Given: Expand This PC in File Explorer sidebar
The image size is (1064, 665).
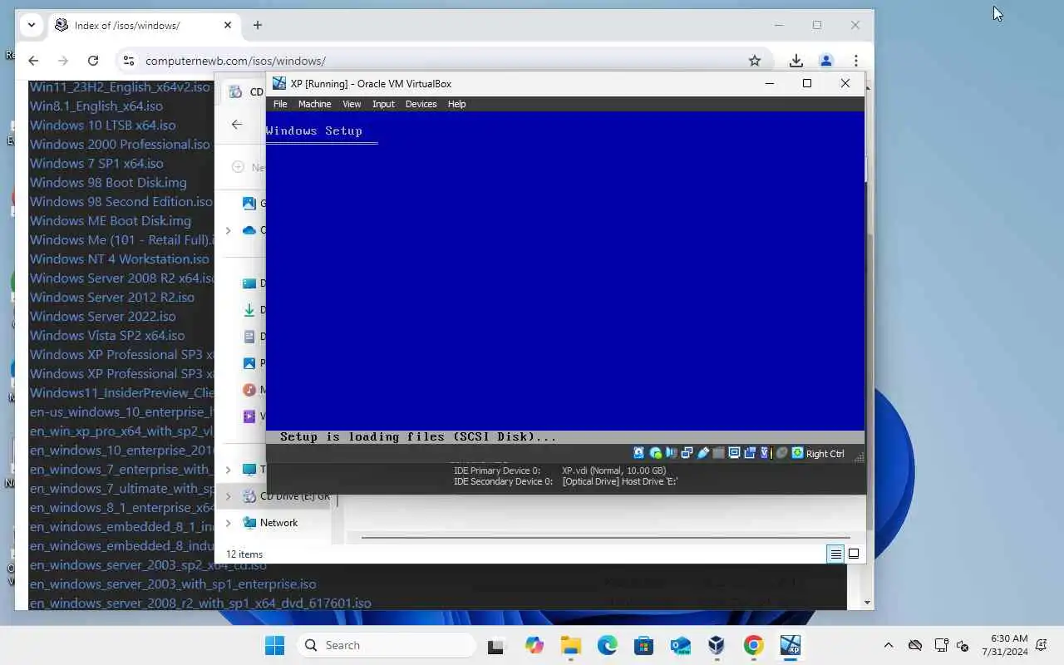Looking at the screenshot, I should click(229, 470).
